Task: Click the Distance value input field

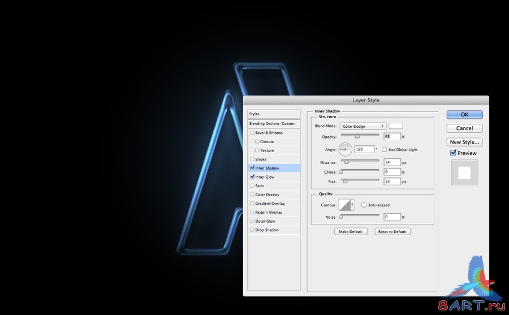Action: [392, 162]
